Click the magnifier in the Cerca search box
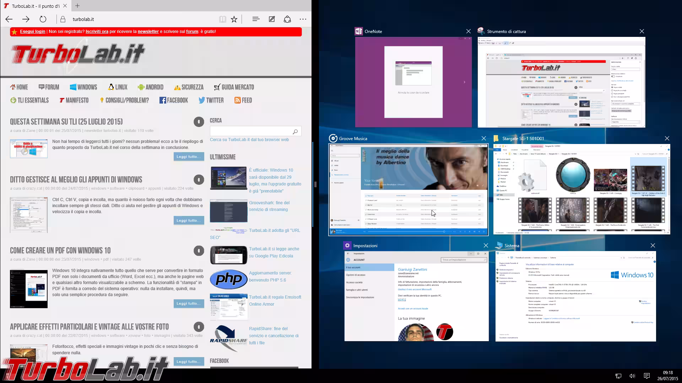 (295, 131)
